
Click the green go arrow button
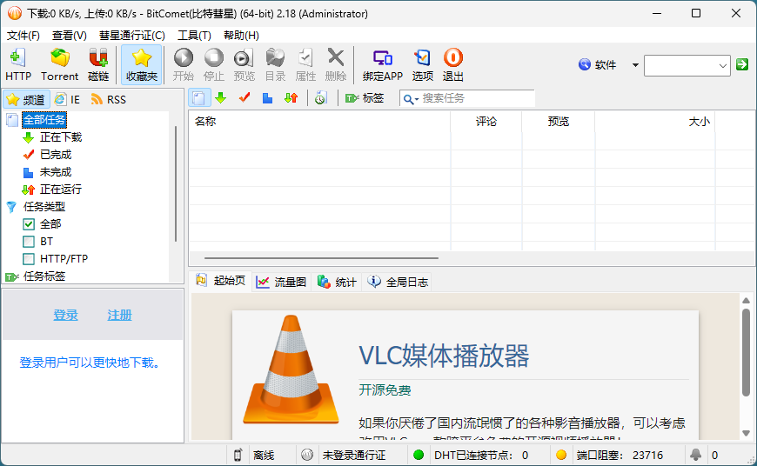(x=742, y=64)
